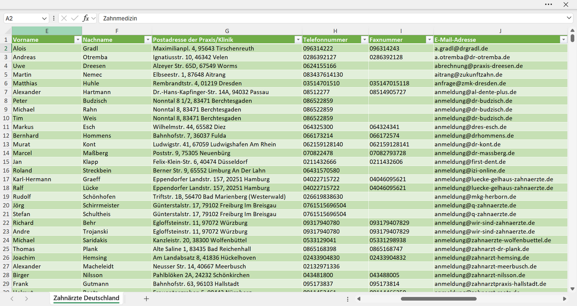Select row header 28

[x=6, y=275]
